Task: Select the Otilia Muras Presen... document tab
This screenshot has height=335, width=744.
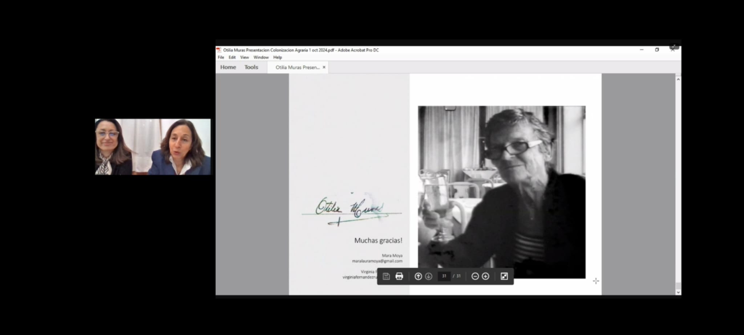Action: click(x=298, y=67)
